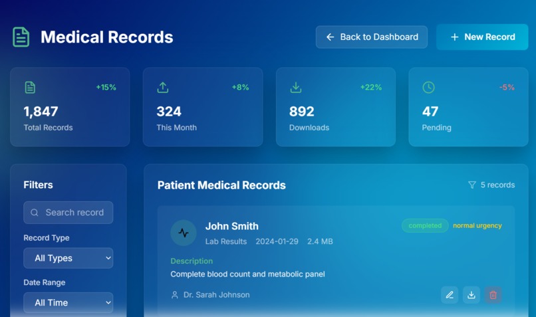Click Dr. Sarah Johnson's name
The width and height of the screenshot is (536, 317).
click(216, 295)
